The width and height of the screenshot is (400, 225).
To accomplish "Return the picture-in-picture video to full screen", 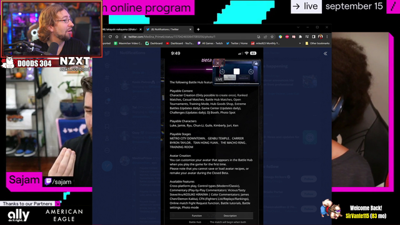I will 256,63.
